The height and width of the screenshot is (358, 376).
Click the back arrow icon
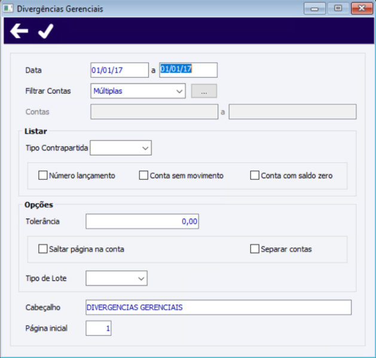[x=19, y=31]
